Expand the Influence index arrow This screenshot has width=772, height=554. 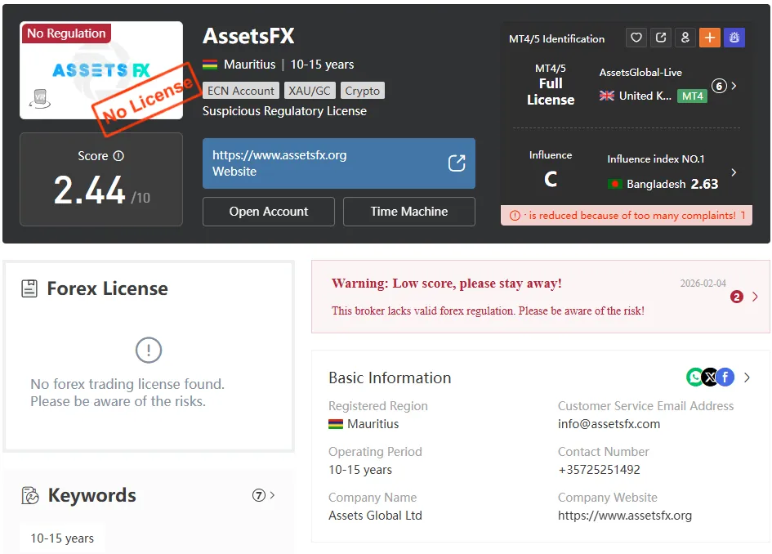[x=734, y=172]
